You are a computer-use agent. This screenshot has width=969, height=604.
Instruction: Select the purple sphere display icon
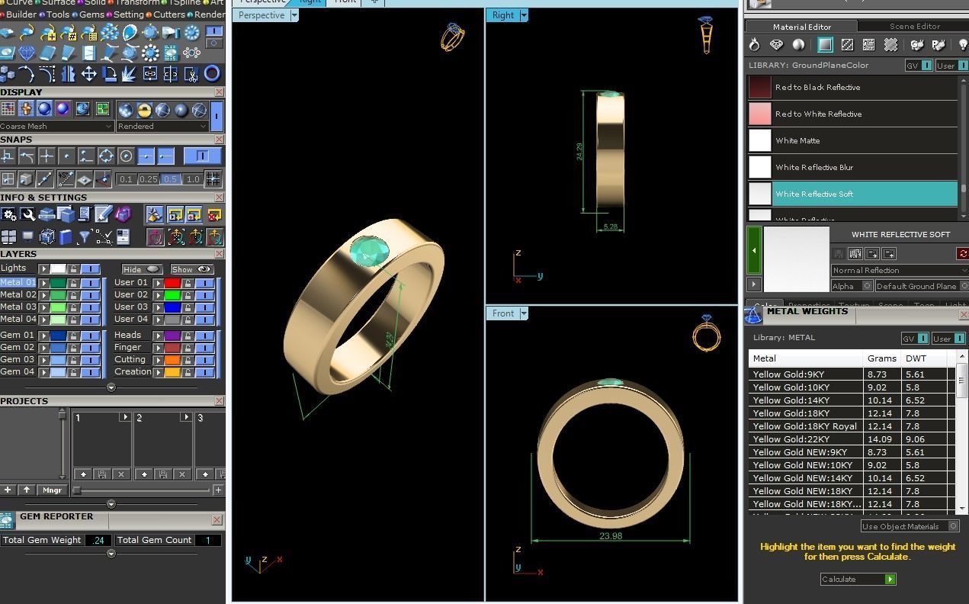coord(63,108)
